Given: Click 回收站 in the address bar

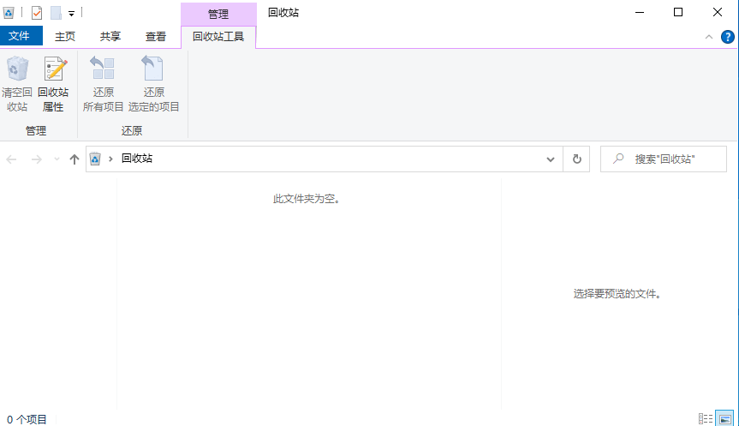Looking at the screenshot, I should 137,159.
